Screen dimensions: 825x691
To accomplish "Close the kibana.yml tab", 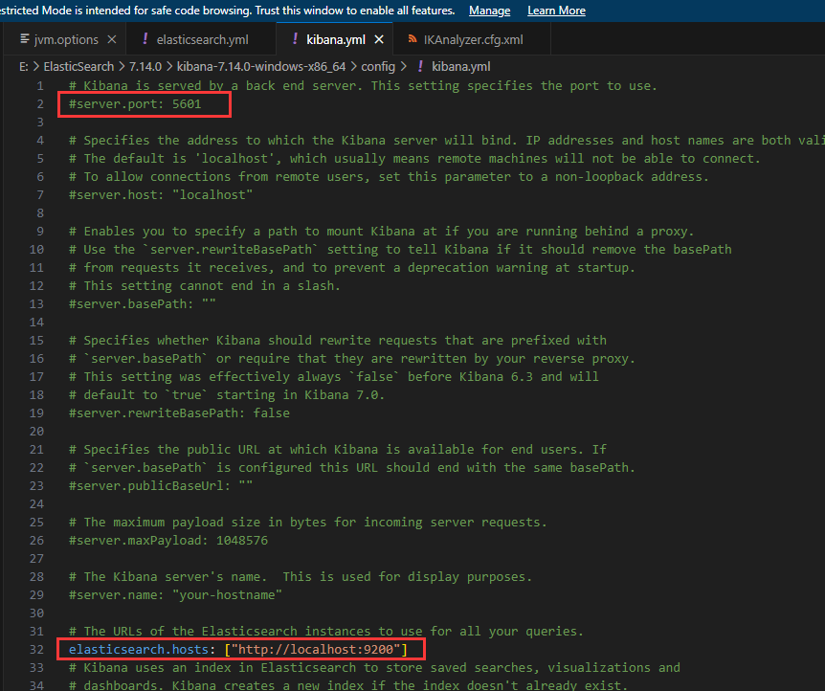I will tap(379, 39).
